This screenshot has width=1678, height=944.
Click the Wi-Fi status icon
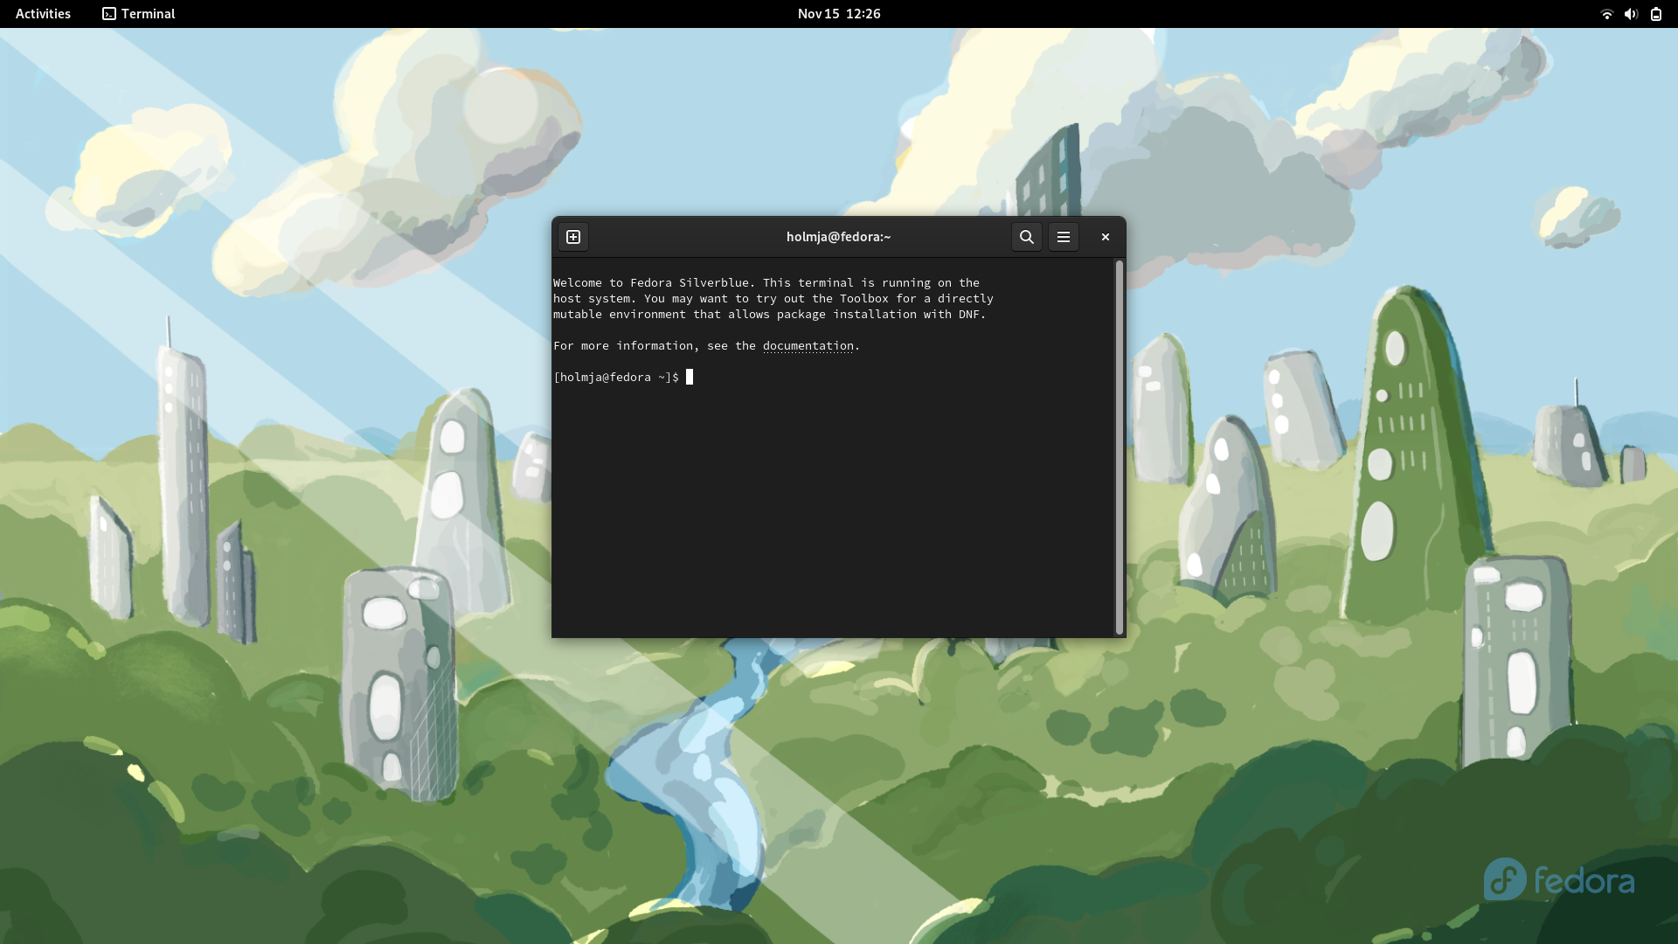[x=1606, y=14]
